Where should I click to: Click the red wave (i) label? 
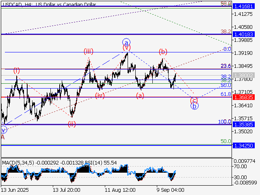point(16,71)
